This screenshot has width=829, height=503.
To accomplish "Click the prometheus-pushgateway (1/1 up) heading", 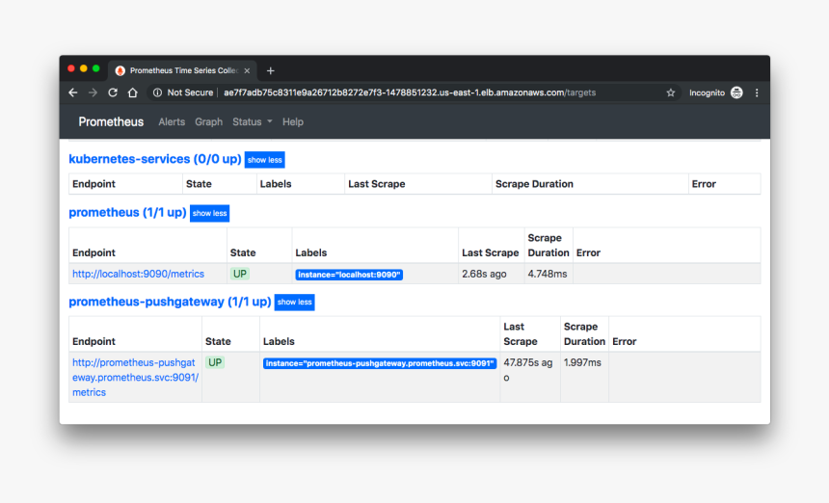I will [x=170, y=302].
